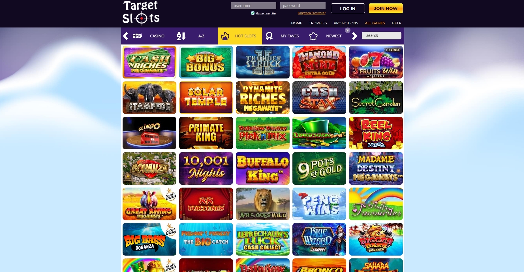Viewport: 524px width, 272px height.
Task: Click the Join Now button
Action: coord(386,8)
